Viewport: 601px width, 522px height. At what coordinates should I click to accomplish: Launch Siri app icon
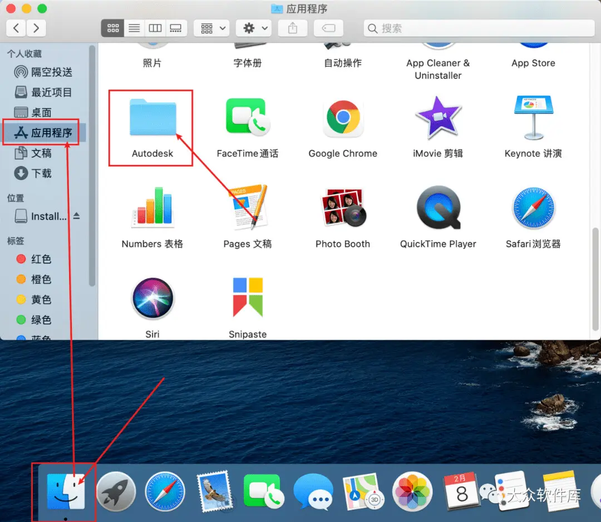(x=152, y=297)
